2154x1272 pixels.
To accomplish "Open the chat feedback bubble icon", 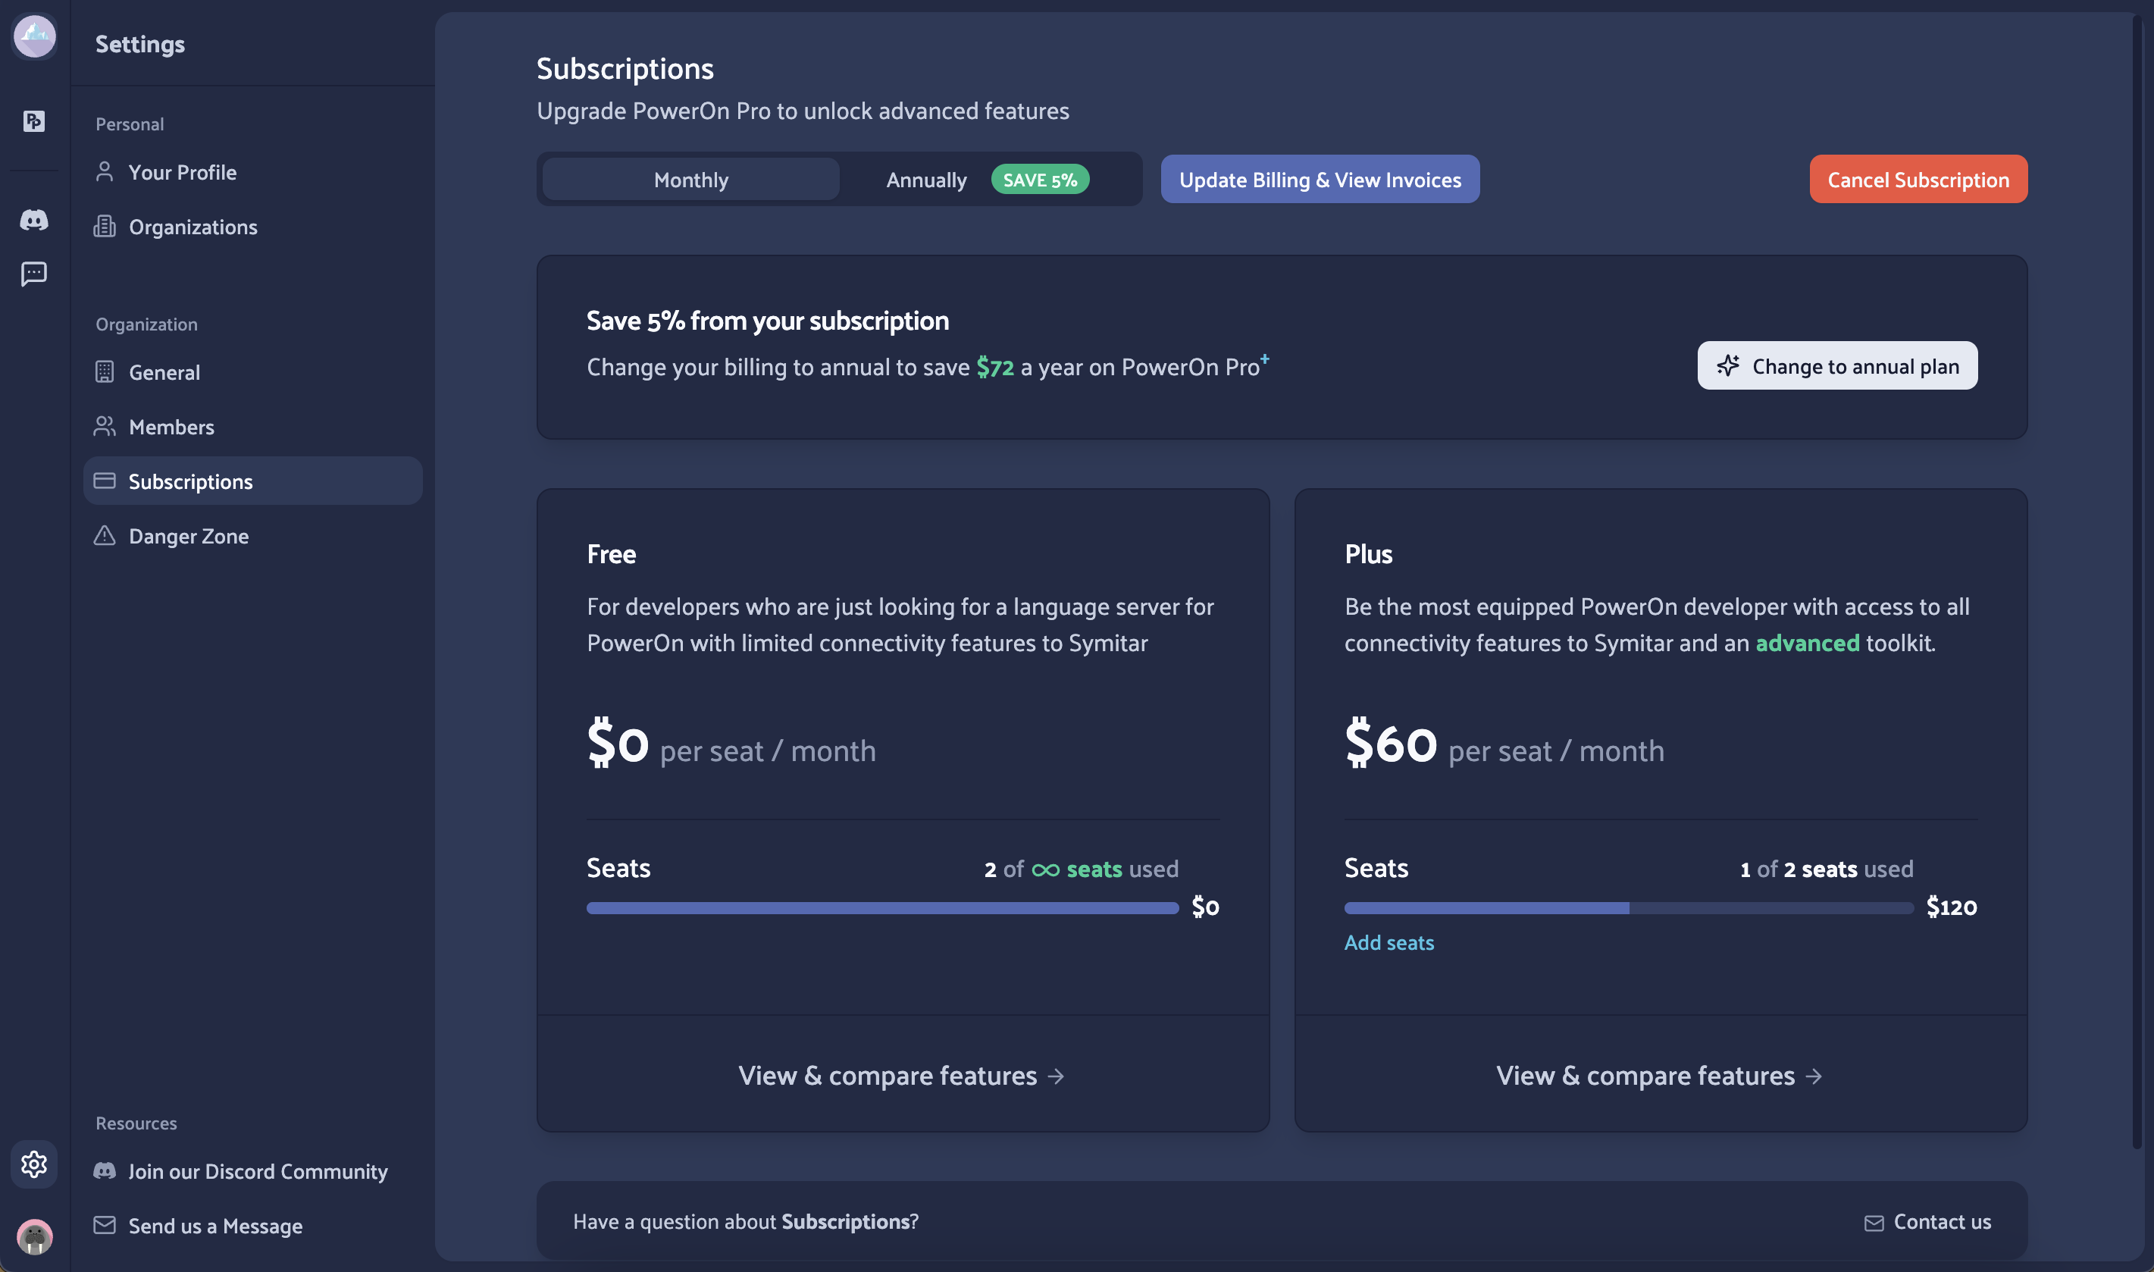I will coord(34,274).
